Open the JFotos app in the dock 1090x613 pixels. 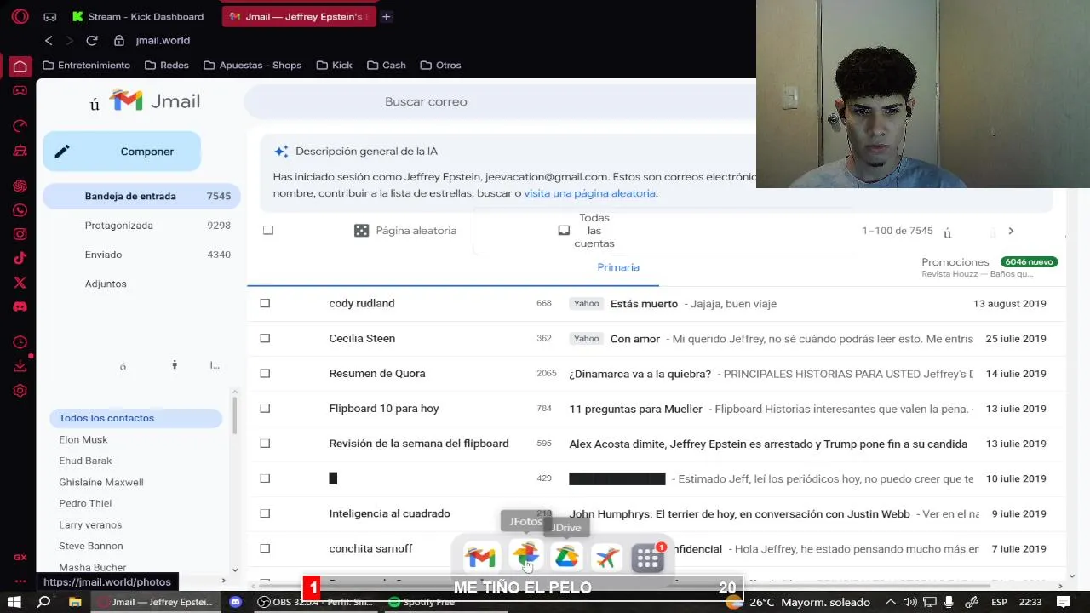(x=525, y=557)
